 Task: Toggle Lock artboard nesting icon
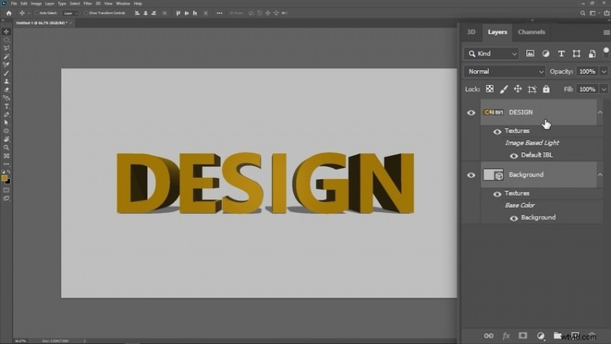point(532,89)
